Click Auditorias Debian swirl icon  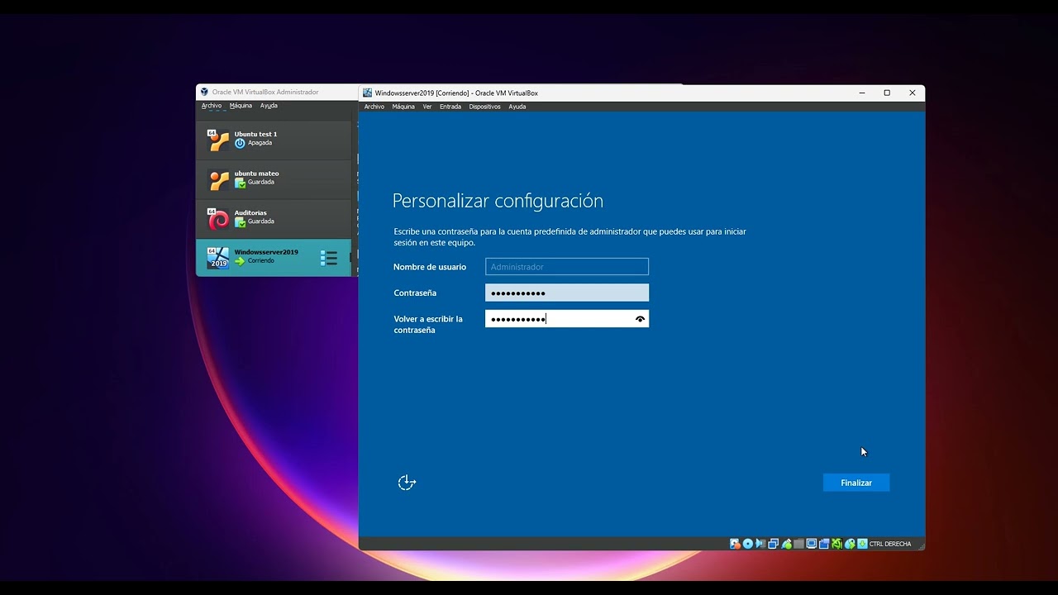(x=218, y=219)
